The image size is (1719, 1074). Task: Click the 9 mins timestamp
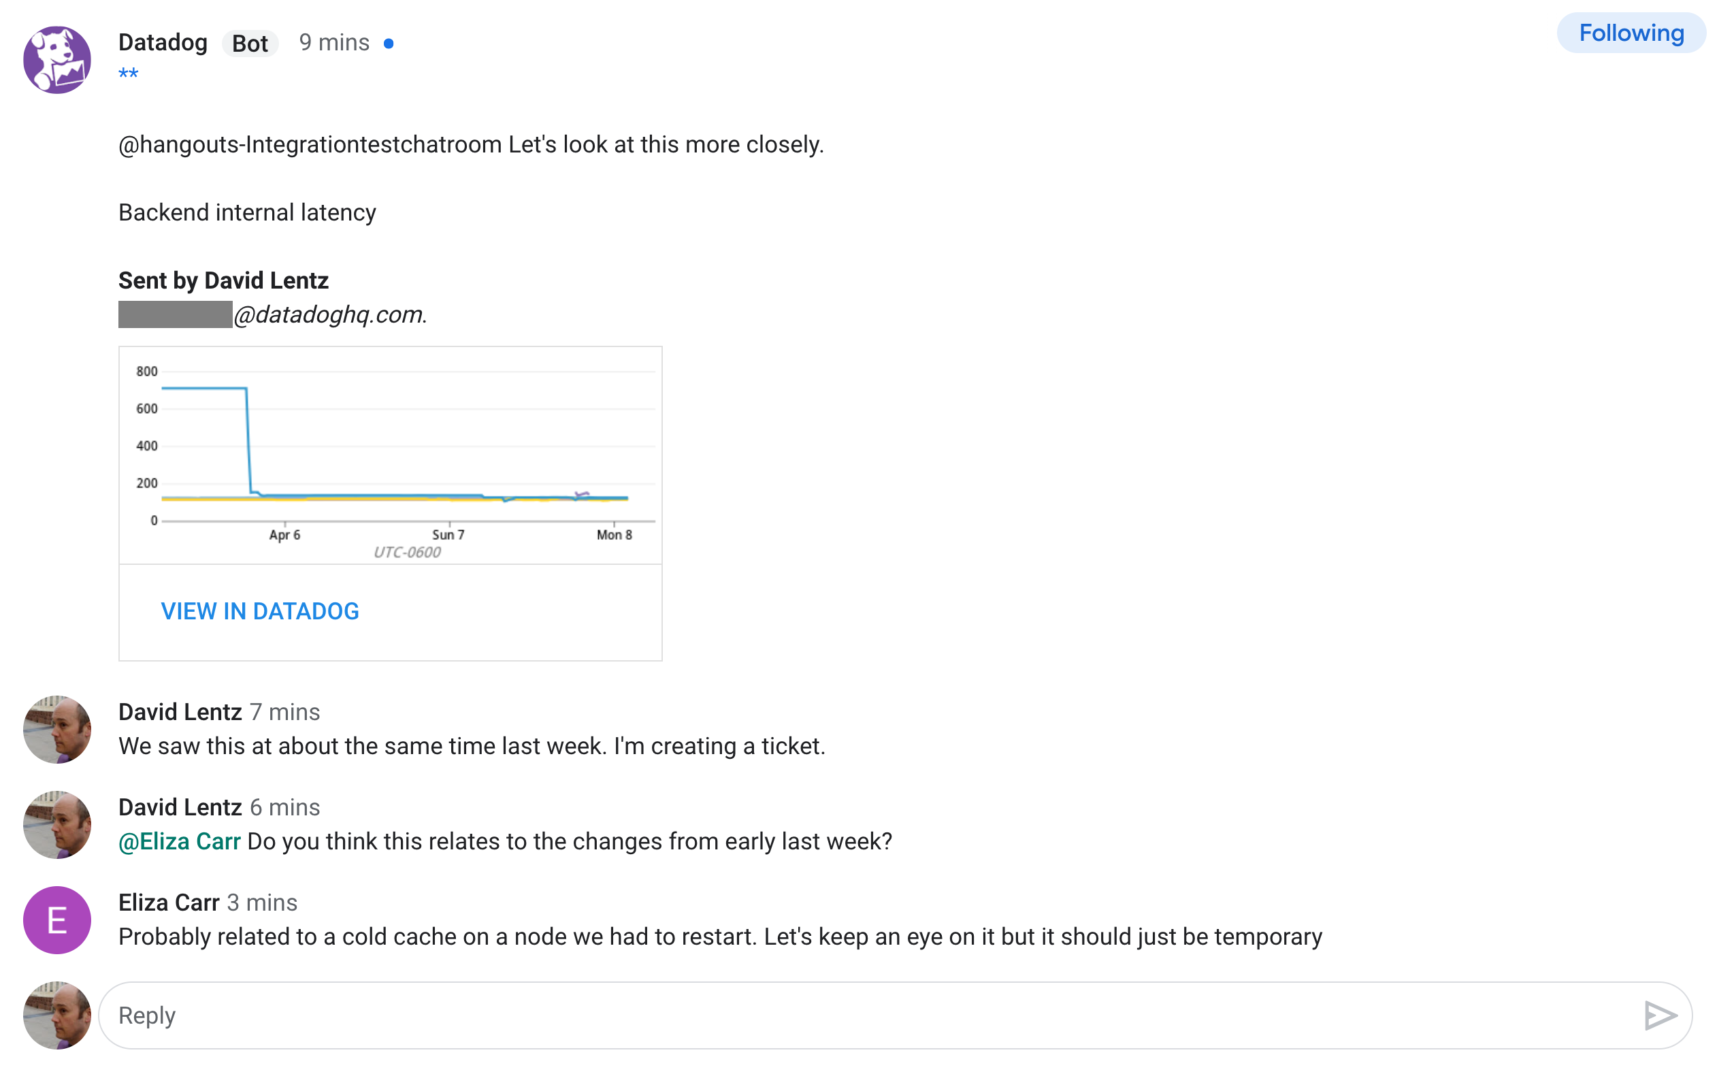pyautogui.click(x=334, y=43)
